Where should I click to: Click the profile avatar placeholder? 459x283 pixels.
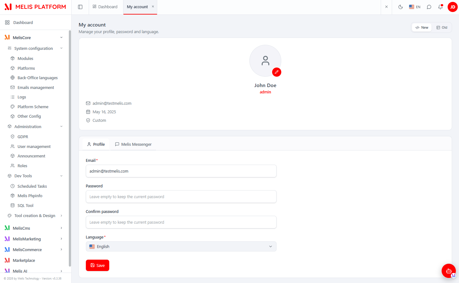(x=265, y=61)
